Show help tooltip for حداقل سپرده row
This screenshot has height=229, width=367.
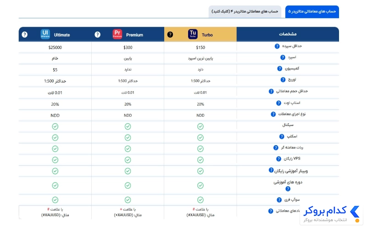pyautogui.click(x=277, y=46)
